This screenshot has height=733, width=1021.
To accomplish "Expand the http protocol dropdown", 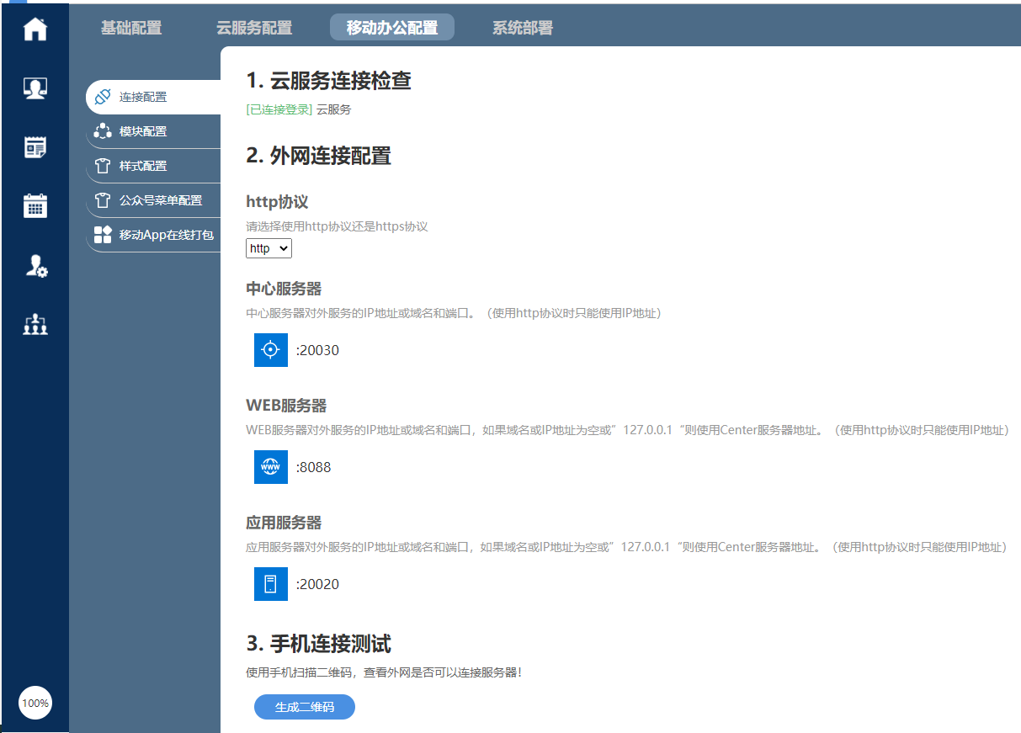I will [269, 248].
